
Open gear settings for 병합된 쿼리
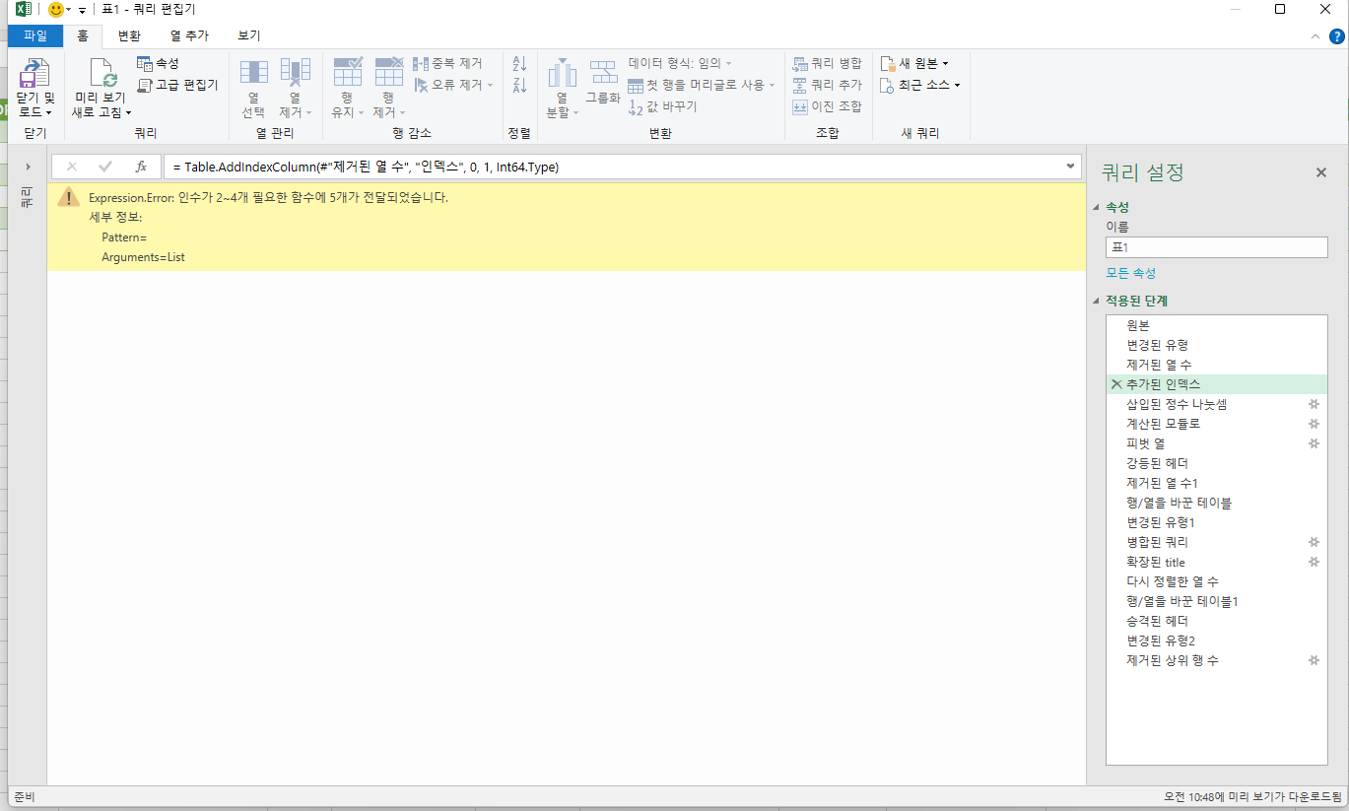click(1314, 542)
